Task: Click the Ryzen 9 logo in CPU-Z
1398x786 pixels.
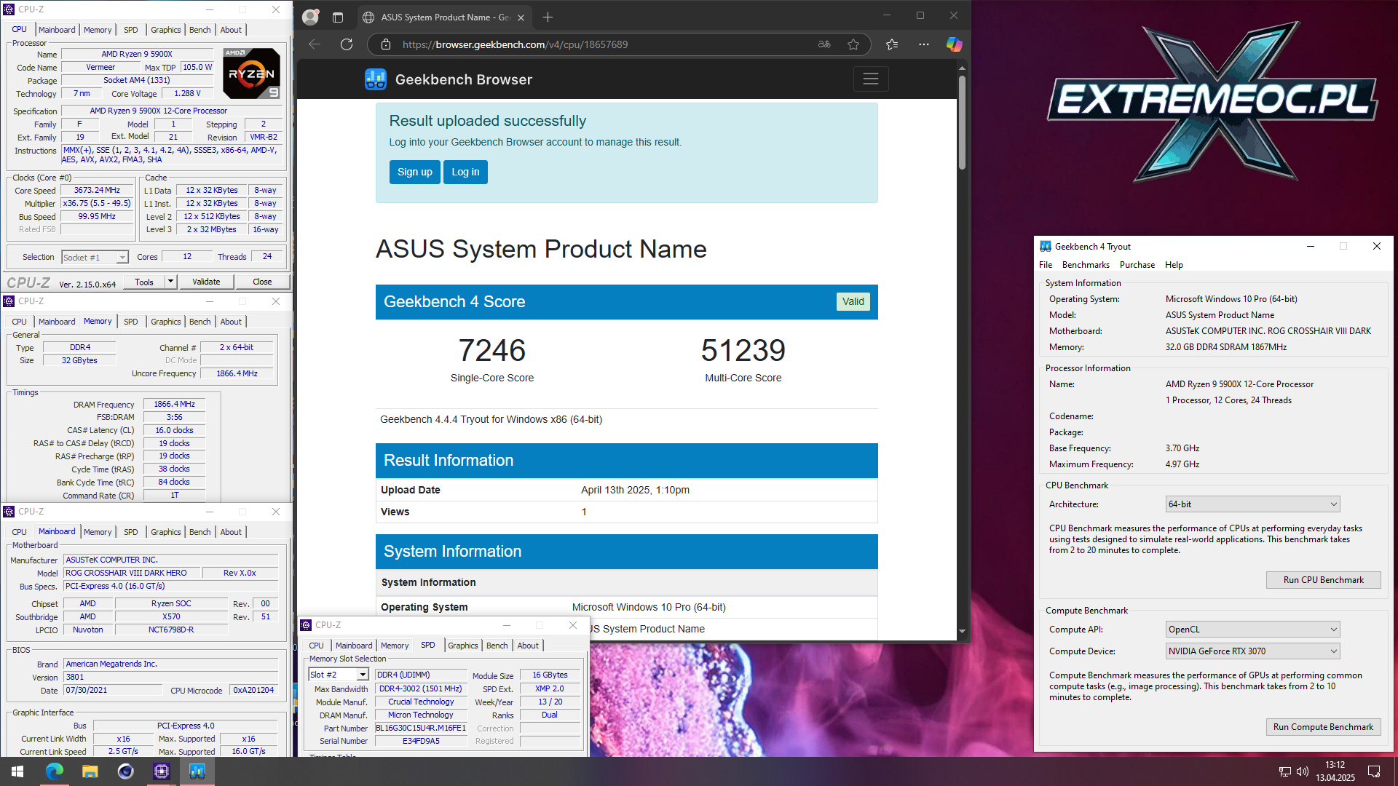Action: (251, 74)
